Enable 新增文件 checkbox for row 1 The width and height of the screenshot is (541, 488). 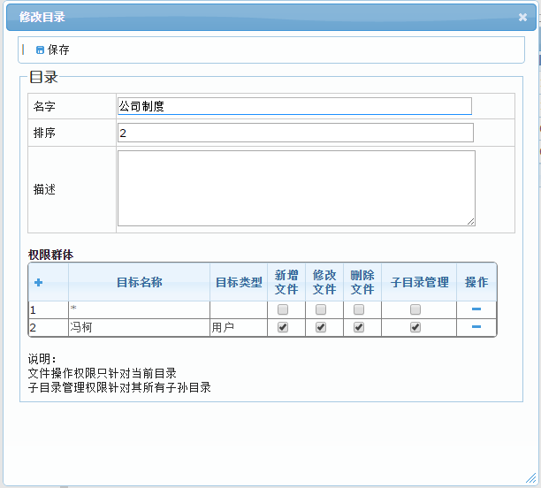[283, 309]
